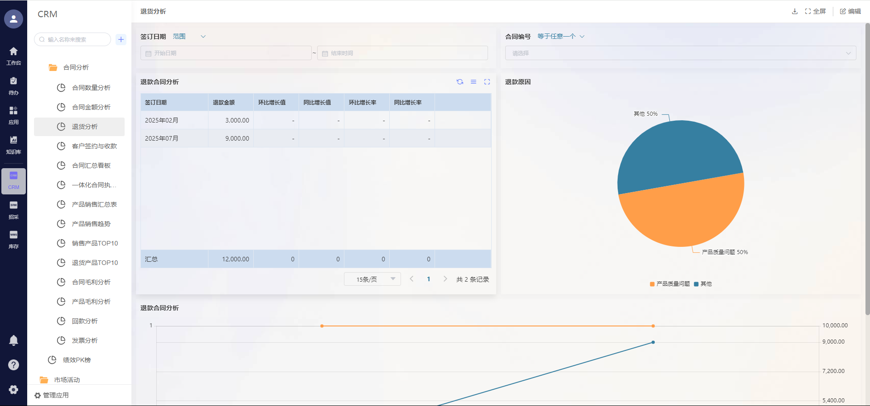Click the 编辑 button at top right

[850, 11]
